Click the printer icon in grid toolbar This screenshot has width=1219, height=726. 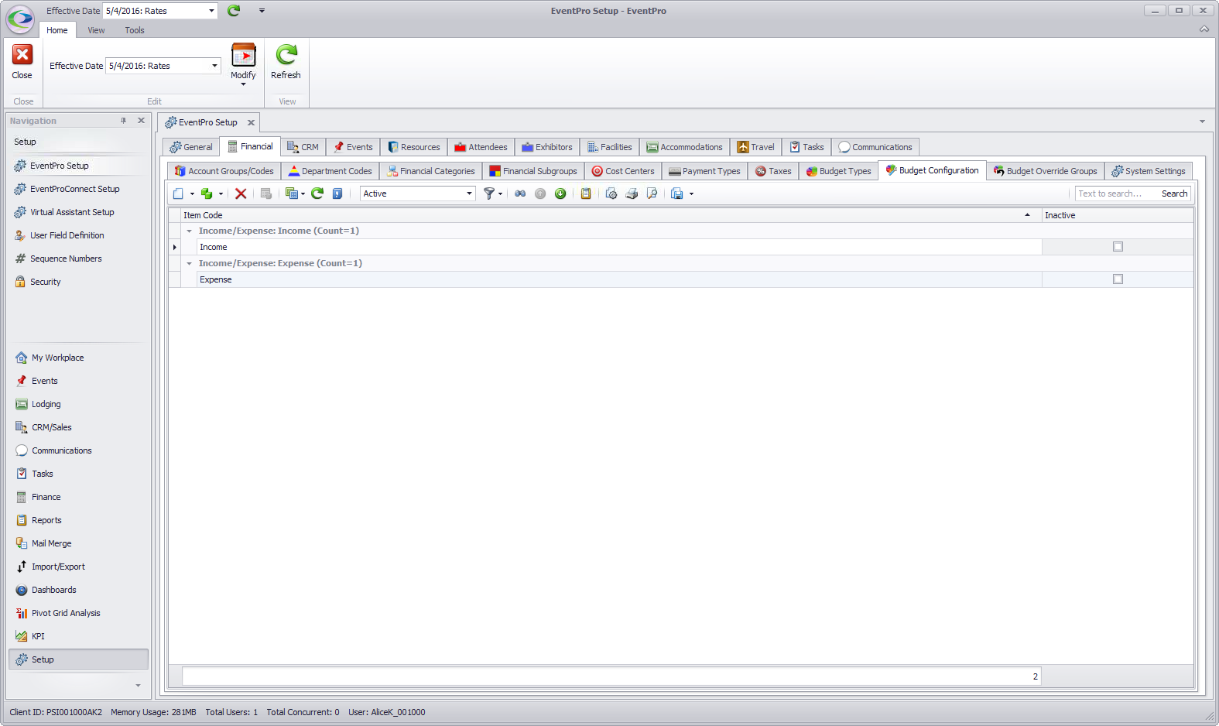click(x=632, y=193)
